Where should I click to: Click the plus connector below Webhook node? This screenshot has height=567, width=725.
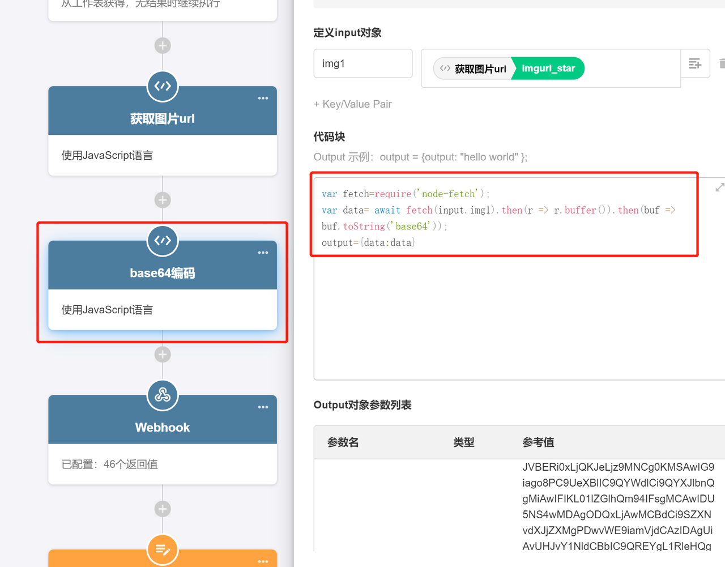coord(163,508)
